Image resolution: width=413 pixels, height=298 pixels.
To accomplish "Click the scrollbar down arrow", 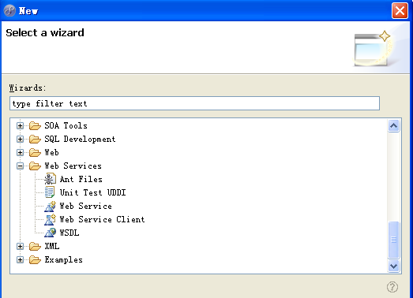I will 393,266.
